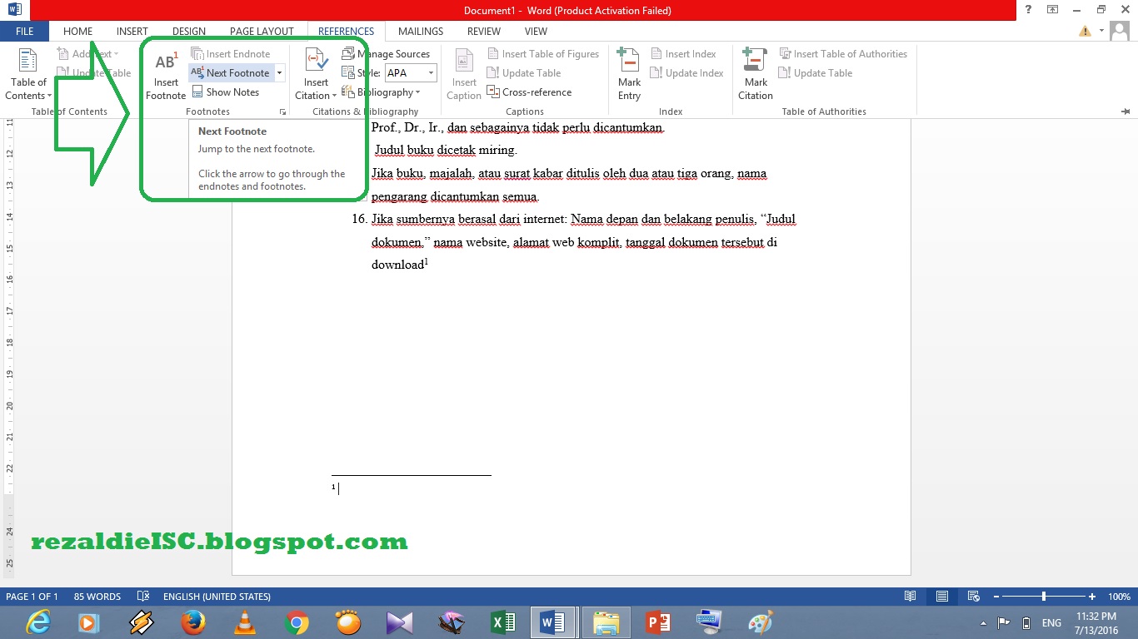Open VLC media player from the taskbar
This screenshot has width=1138, height=639.
pyautogui.click(x=245, y=622)
